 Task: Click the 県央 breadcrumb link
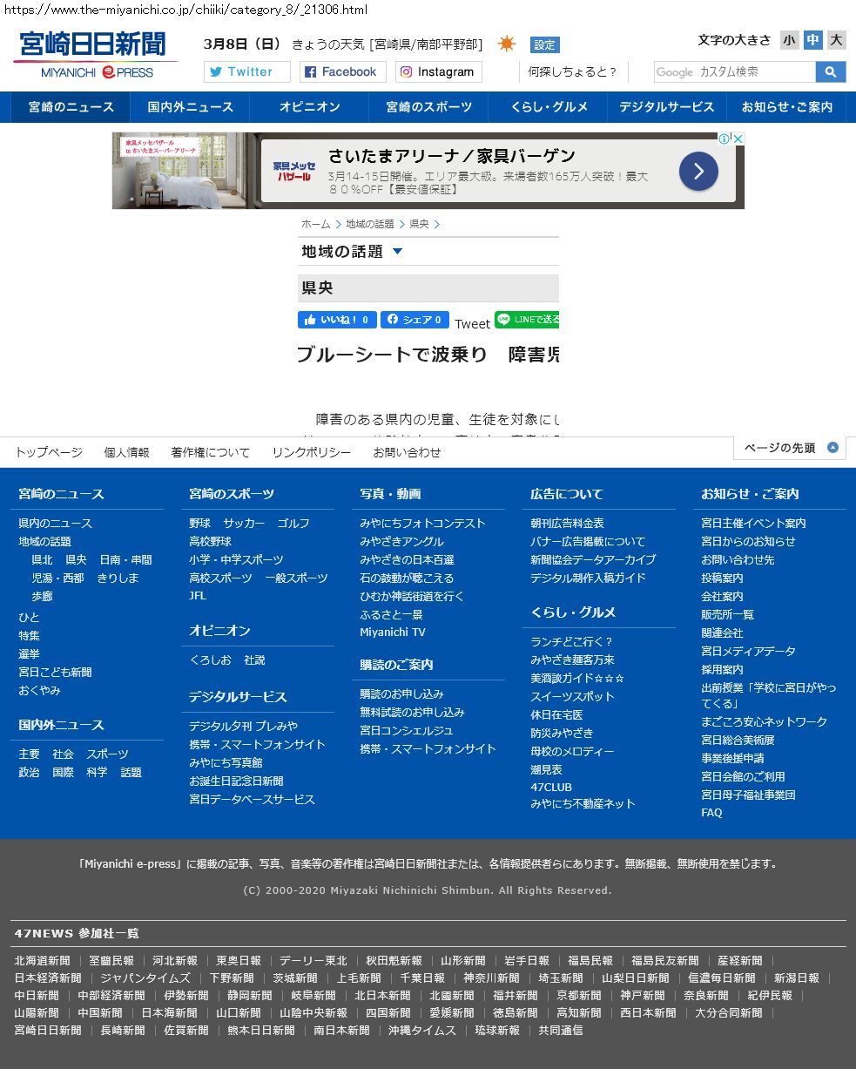(419, 224)
